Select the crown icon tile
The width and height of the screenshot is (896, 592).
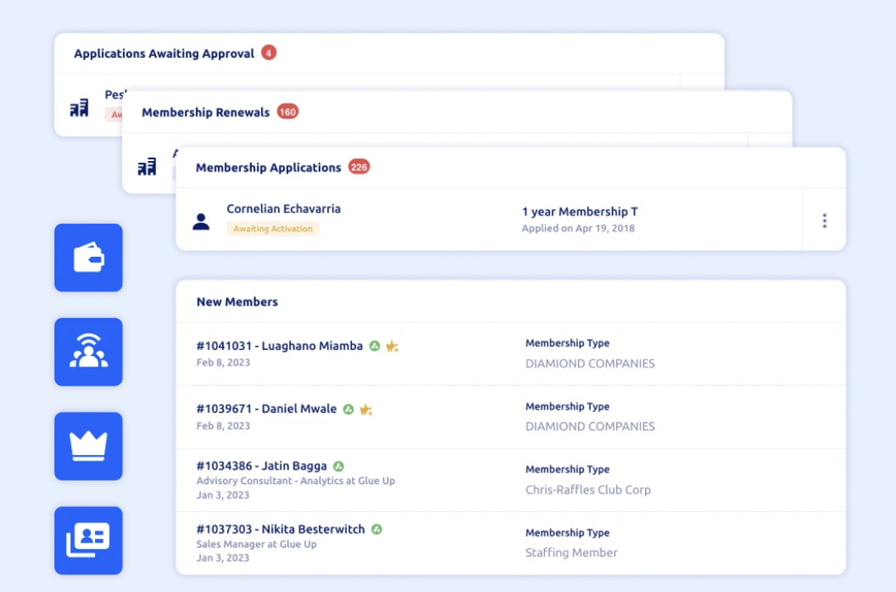[88, 446]
